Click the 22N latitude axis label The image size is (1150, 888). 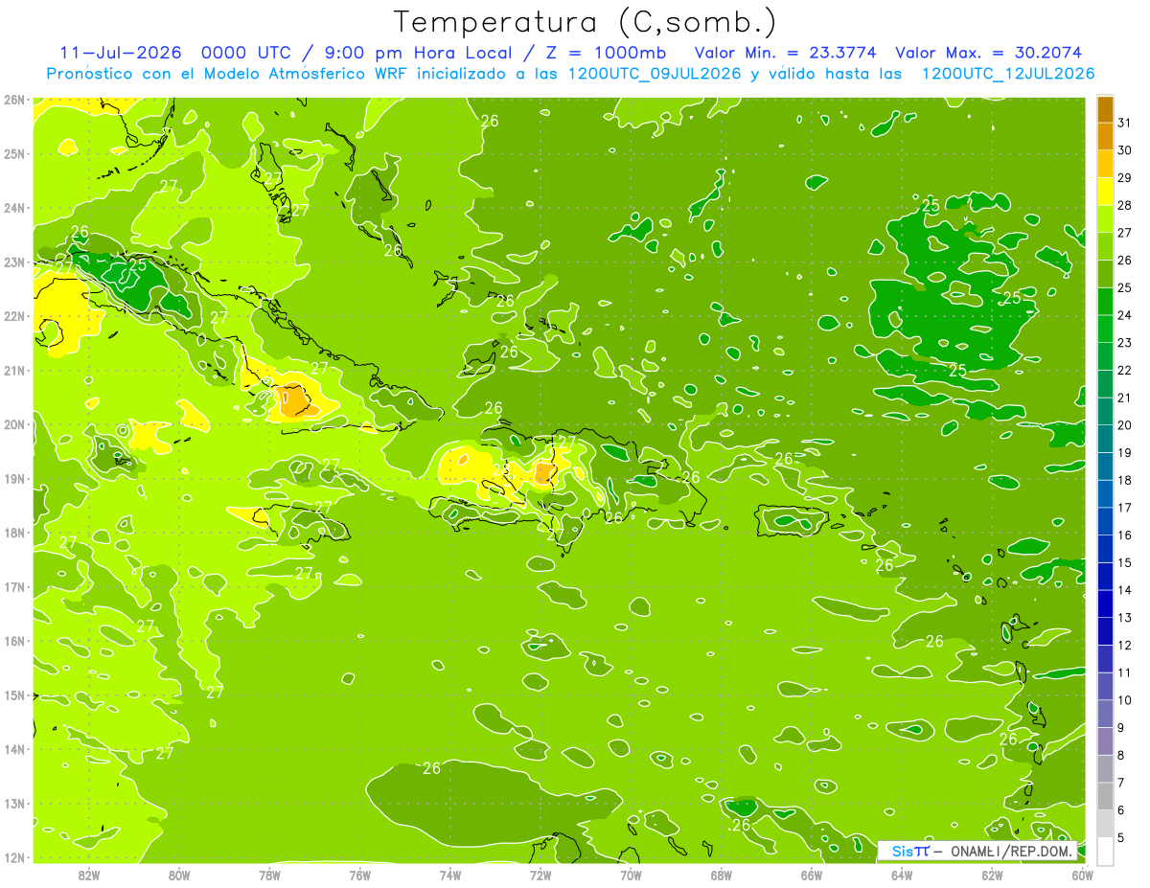14,316
